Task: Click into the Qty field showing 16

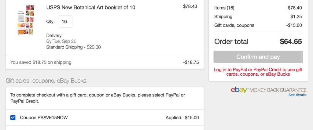Action: (x=65, y=22)
